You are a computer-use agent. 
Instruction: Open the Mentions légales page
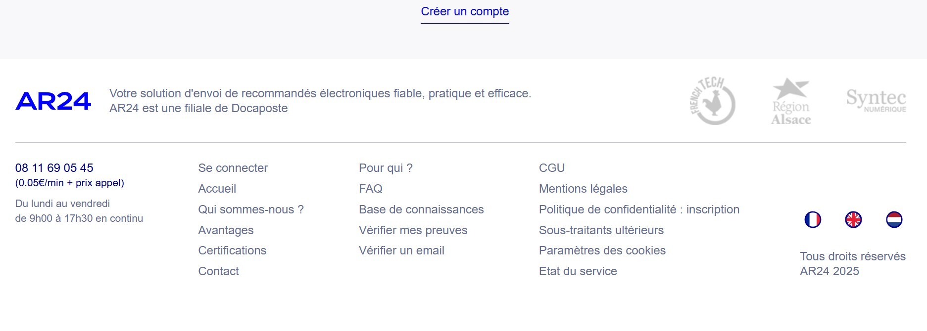pos(583,189)
